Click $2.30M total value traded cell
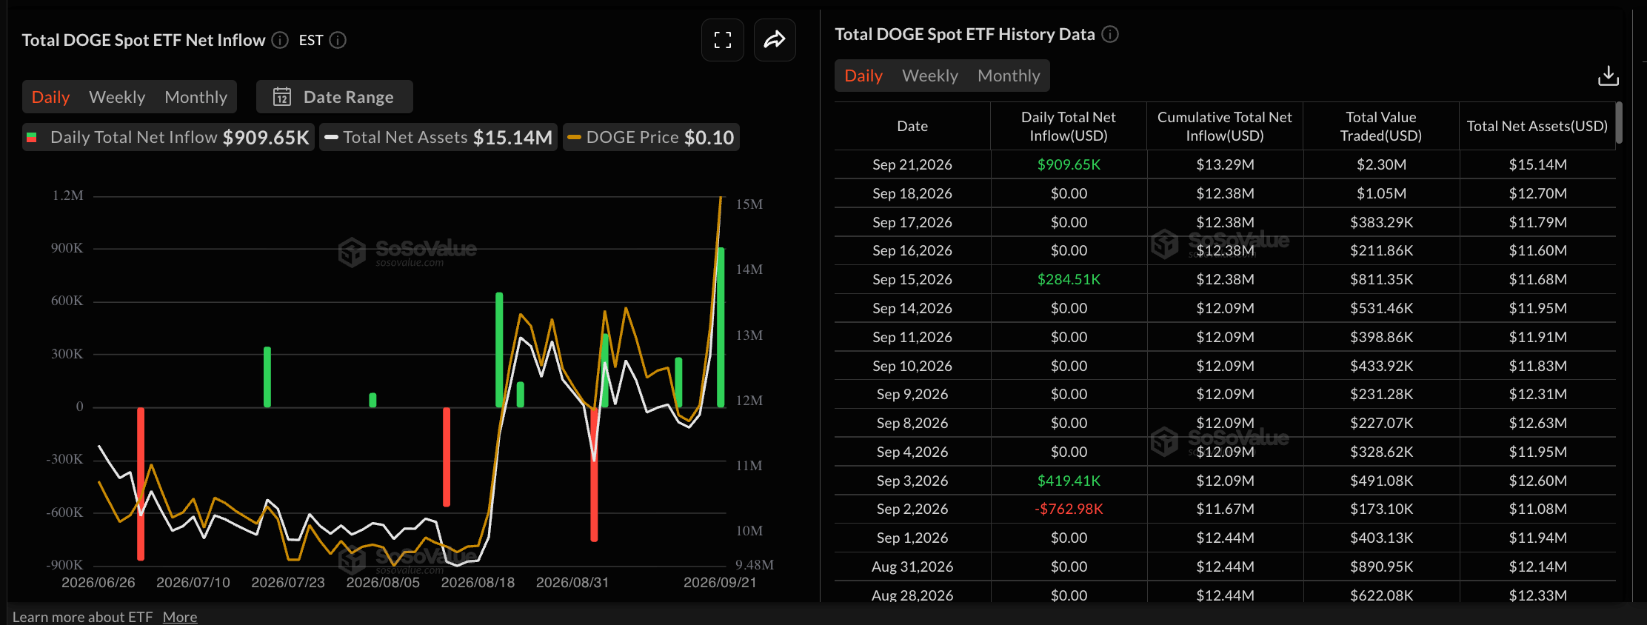Image resolution: width=1647 pixels, height=625 pixels. [x=1381, y=164]
